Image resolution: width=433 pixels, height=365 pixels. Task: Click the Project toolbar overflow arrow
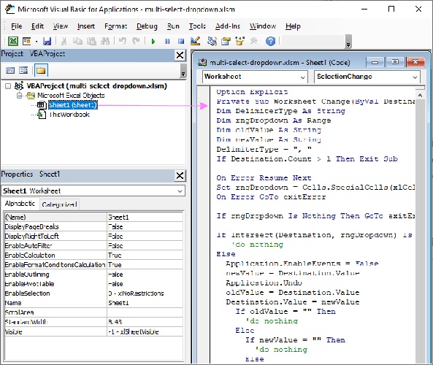coord(183,72)
